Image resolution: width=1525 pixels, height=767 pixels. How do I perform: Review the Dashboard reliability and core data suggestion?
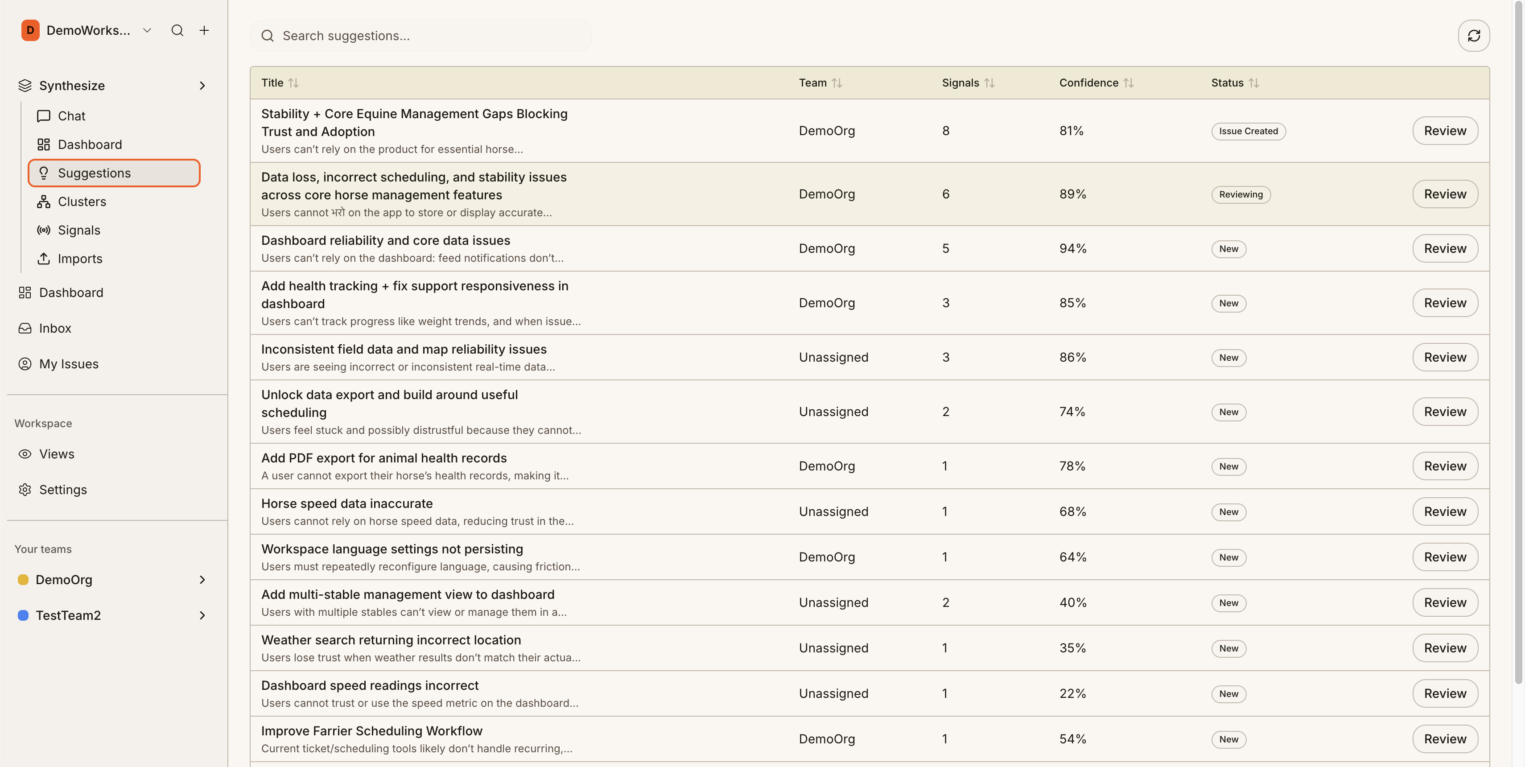1444,248
